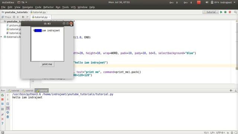The image size is (238, 134).
Task: Open the Refactor menu
Action: (x=48, y=7)
